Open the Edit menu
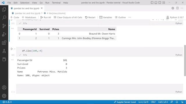Viewport: 186px width, 104px height. click(x=15, y=3)
